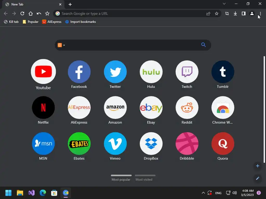The height and width of the screenshot is (199, 266).
Task: Toggle the side panel icon
Action: click(244, 13)
